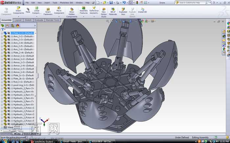Expand the pivot ring_1<1> tree node
230x143 pixels.
point(2,85)
